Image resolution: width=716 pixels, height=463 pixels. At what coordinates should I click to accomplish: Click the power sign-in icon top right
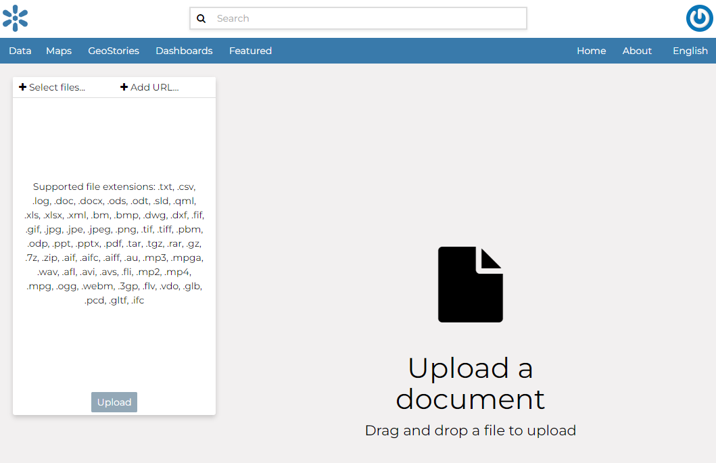tap(699, 18)
